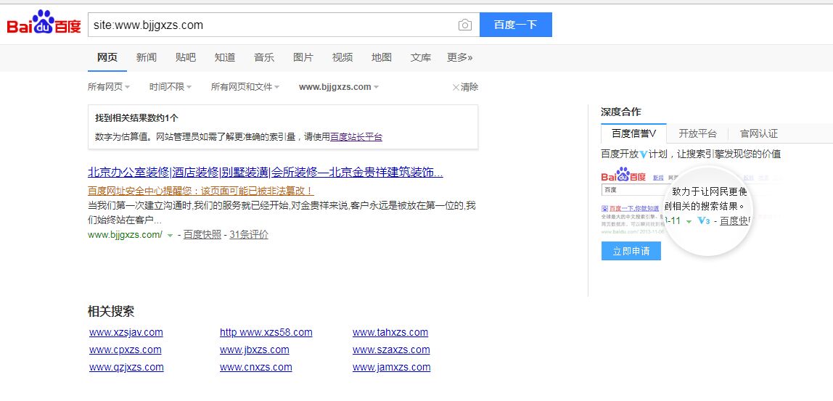Expand the 所有网页和文件 file type dropdown
The image size is (833, 401).
[245, 87]
